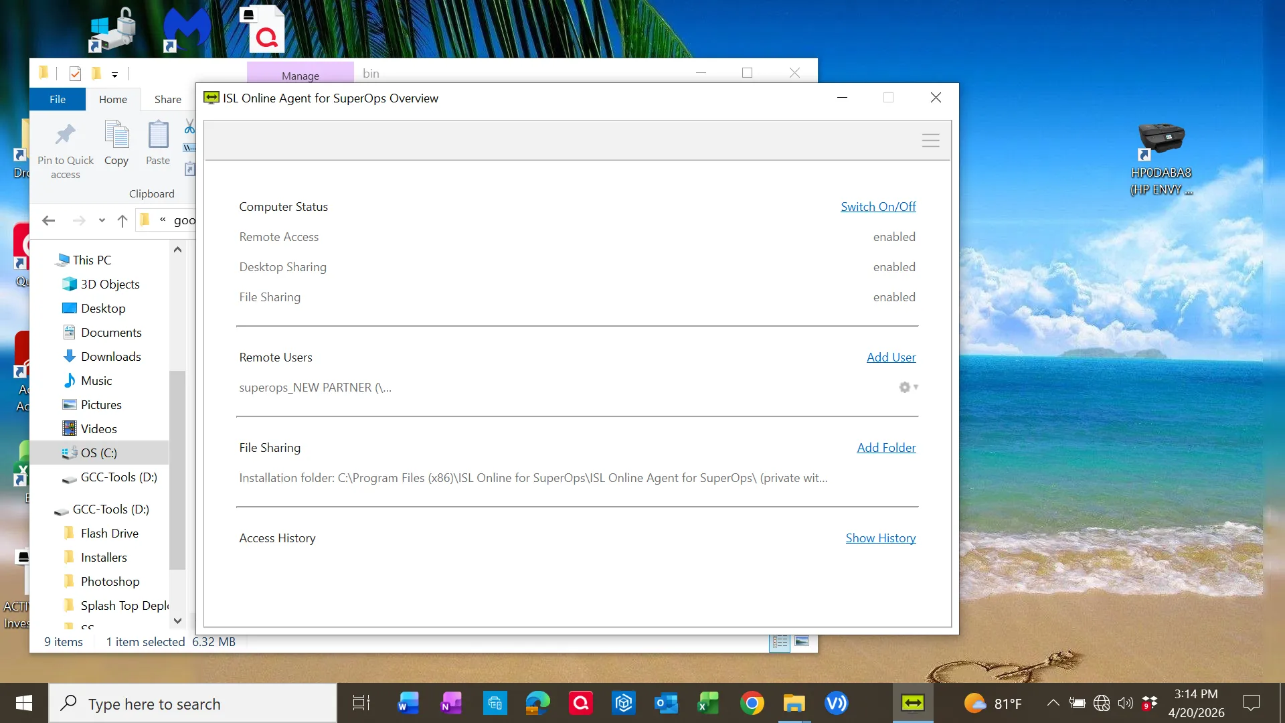Toggle the large icons view button
Screen dimensions: 1285x723
click(802, 642)
